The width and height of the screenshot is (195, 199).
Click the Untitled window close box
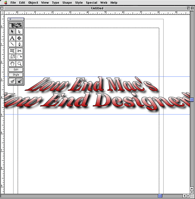(x=2, y=8)
